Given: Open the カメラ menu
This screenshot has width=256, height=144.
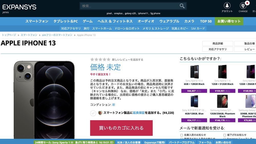Looking at the screenshot, I should click(189, 21).
